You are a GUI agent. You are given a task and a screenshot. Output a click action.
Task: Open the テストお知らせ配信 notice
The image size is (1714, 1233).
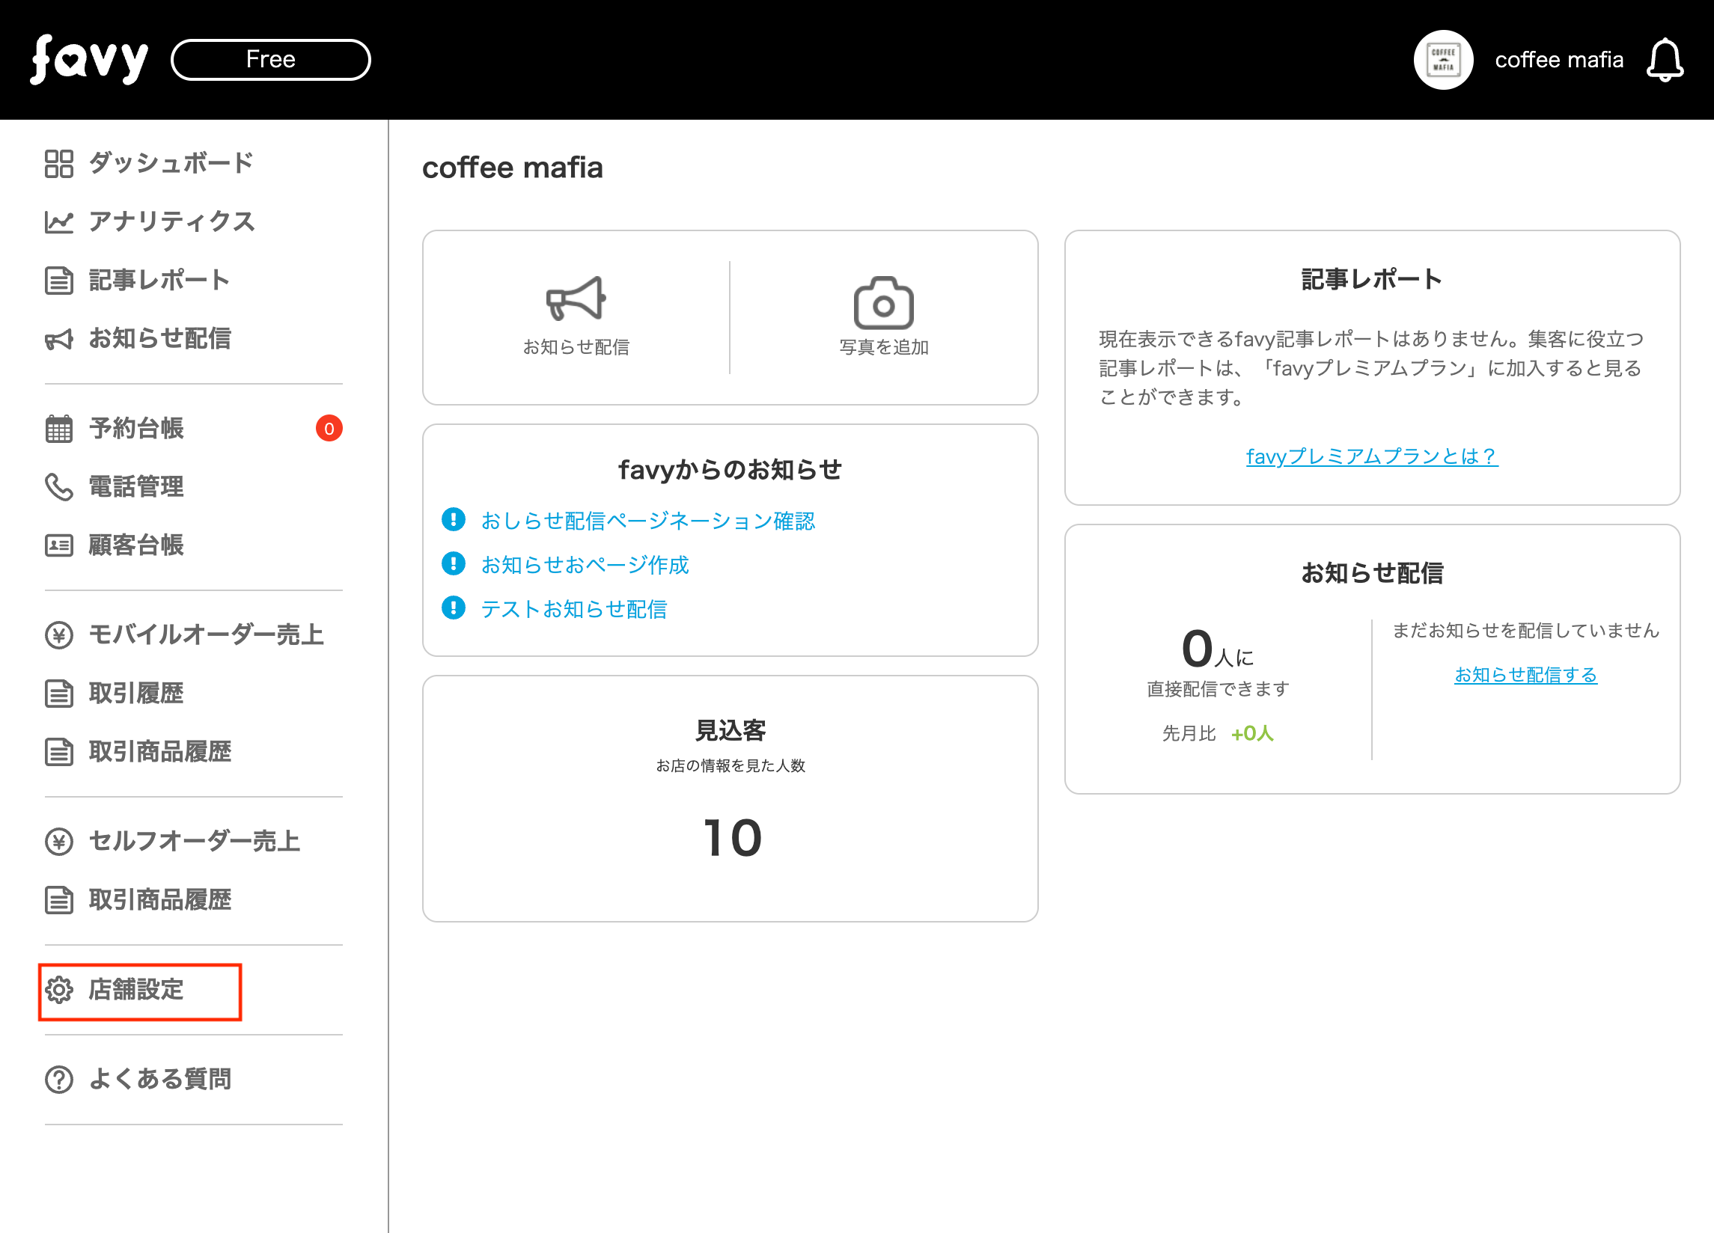point(573,609)
